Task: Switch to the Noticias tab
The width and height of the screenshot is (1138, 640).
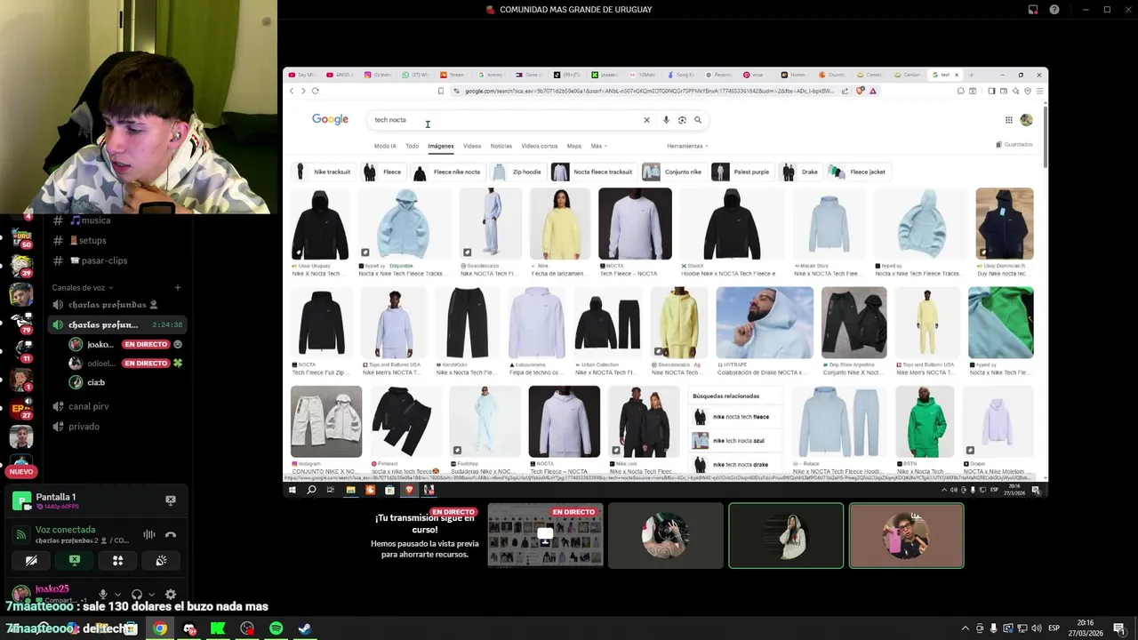Action: pos(501,146)
